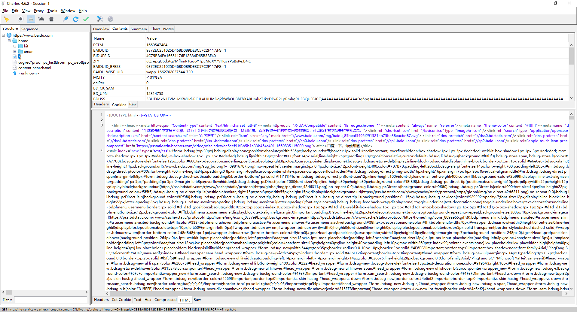Open the Tools wrench icon
The width and height of the screenshot is (577, 312).
pos(100,19)
